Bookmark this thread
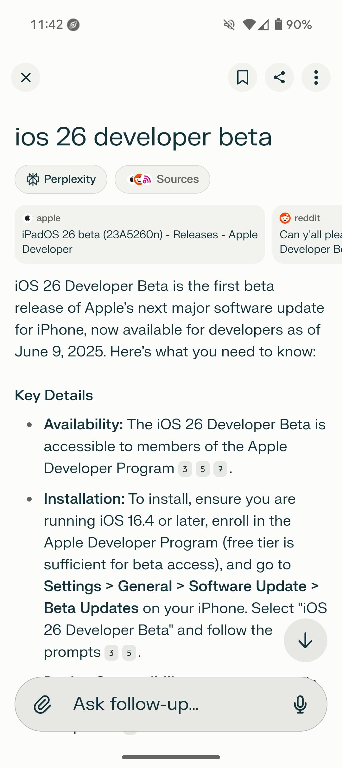Screen dimensions: 342x768 (243, 77)
